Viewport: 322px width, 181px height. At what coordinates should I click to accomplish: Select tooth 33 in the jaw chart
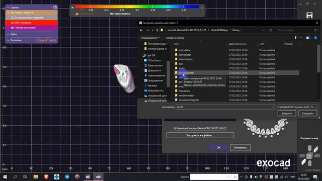(277, 128)
